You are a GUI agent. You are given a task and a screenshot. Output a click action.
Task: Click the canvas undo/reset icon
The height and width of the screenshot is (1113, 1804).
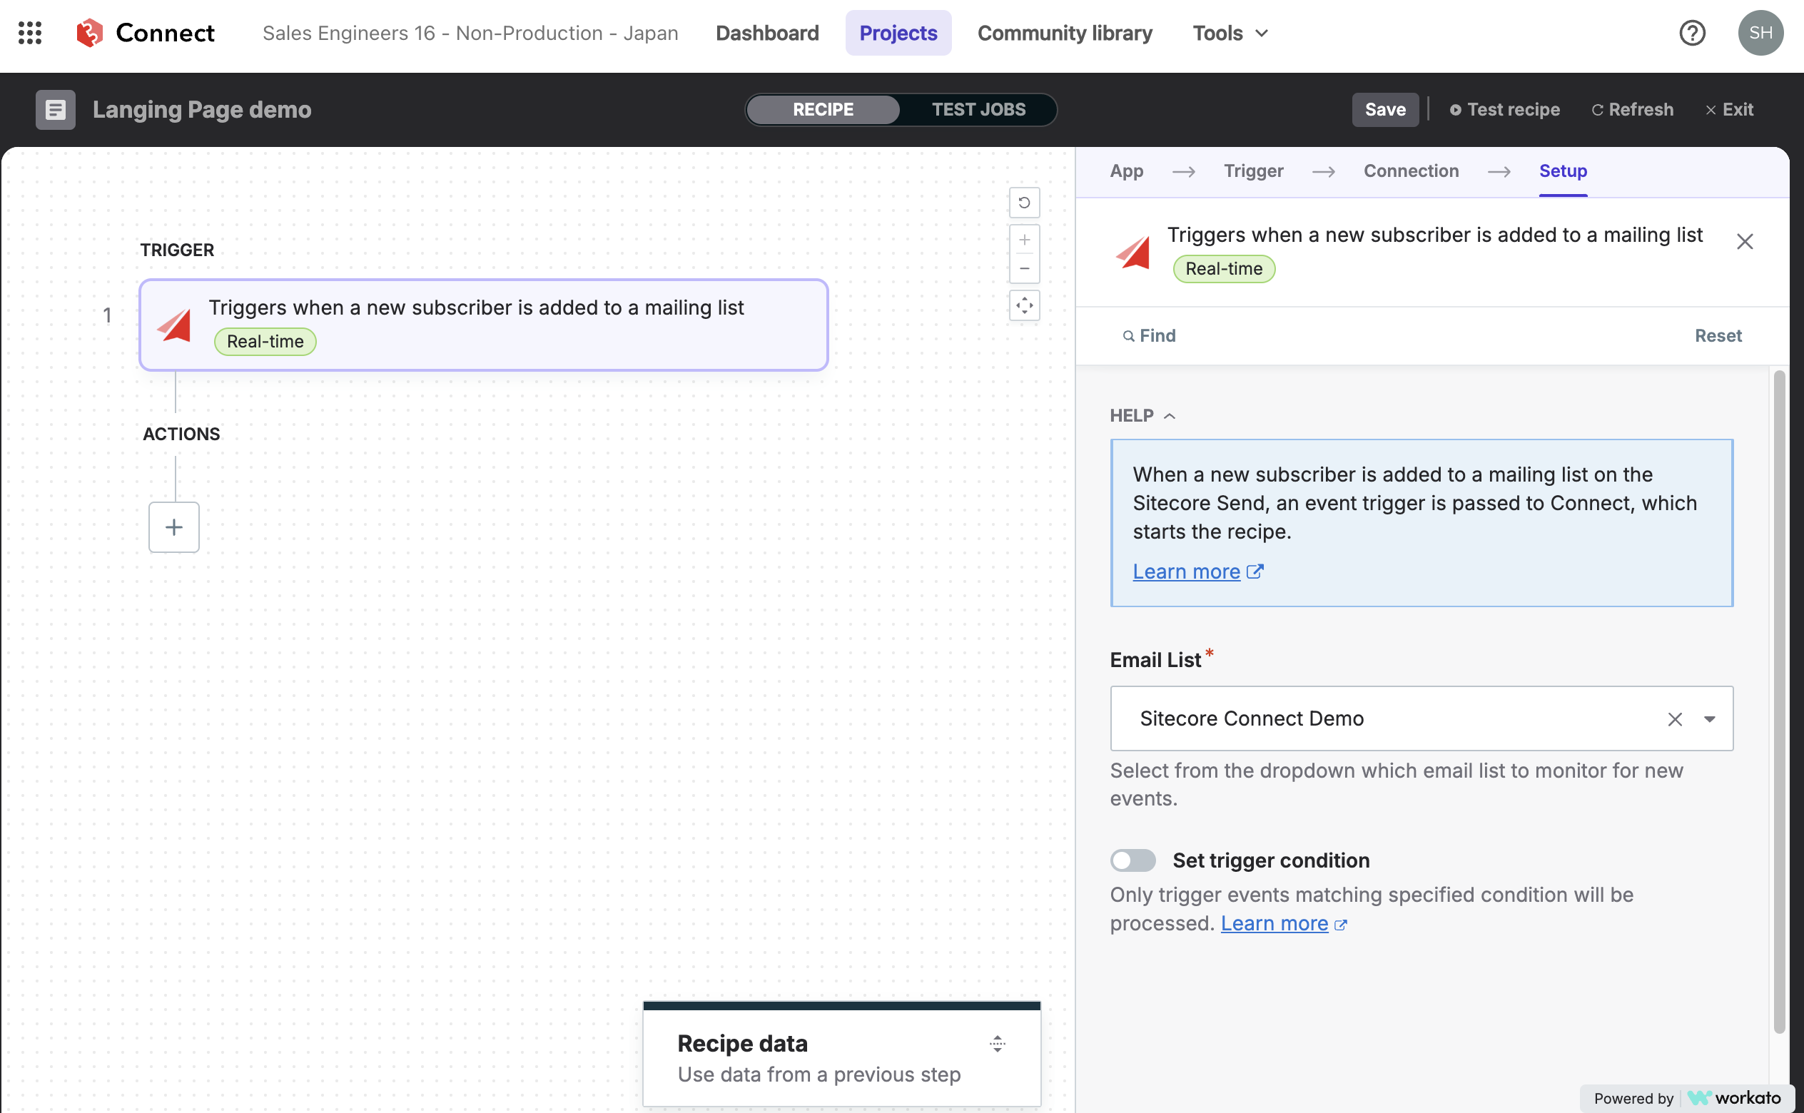point(1024,203)
